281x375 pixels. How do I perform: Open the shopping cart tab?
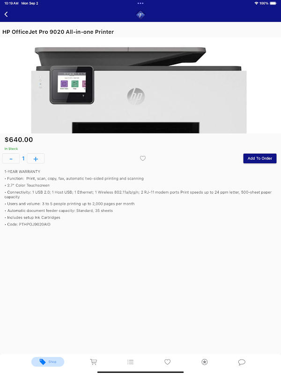pyautogui.click(x=93, y=362)
